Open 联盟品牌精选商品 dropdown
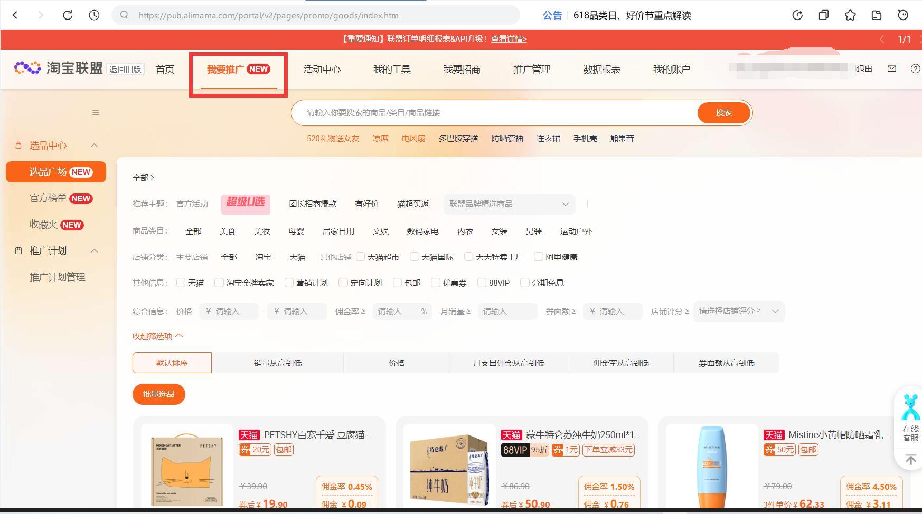The height and width of the screenshot is (514, 922). pos(509,204)
